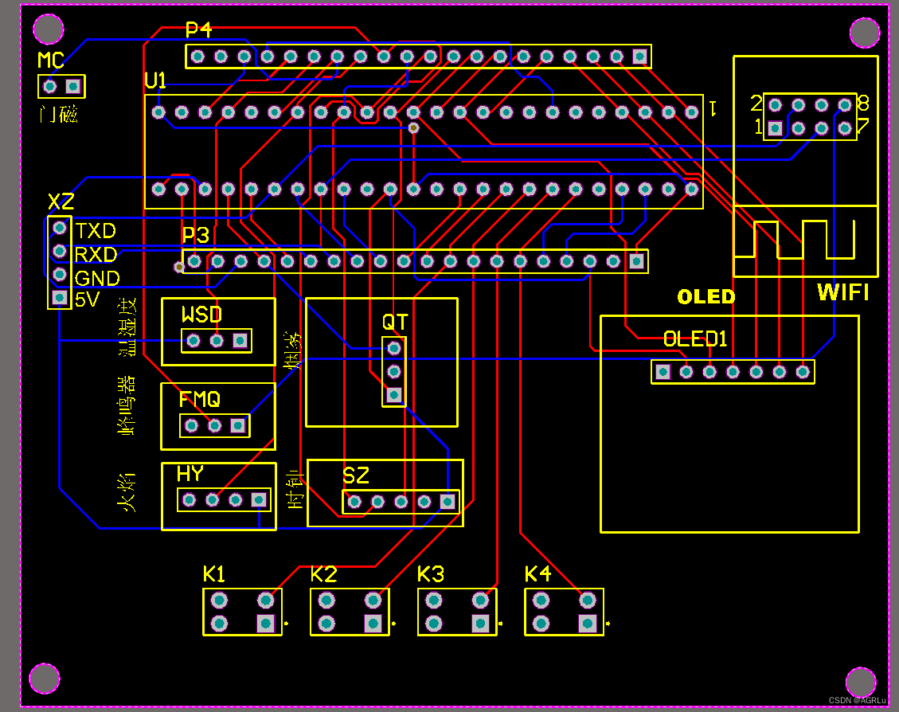Select the square pad of QT connector
This screenshot has width=899, height=712.
click(394, 395)
